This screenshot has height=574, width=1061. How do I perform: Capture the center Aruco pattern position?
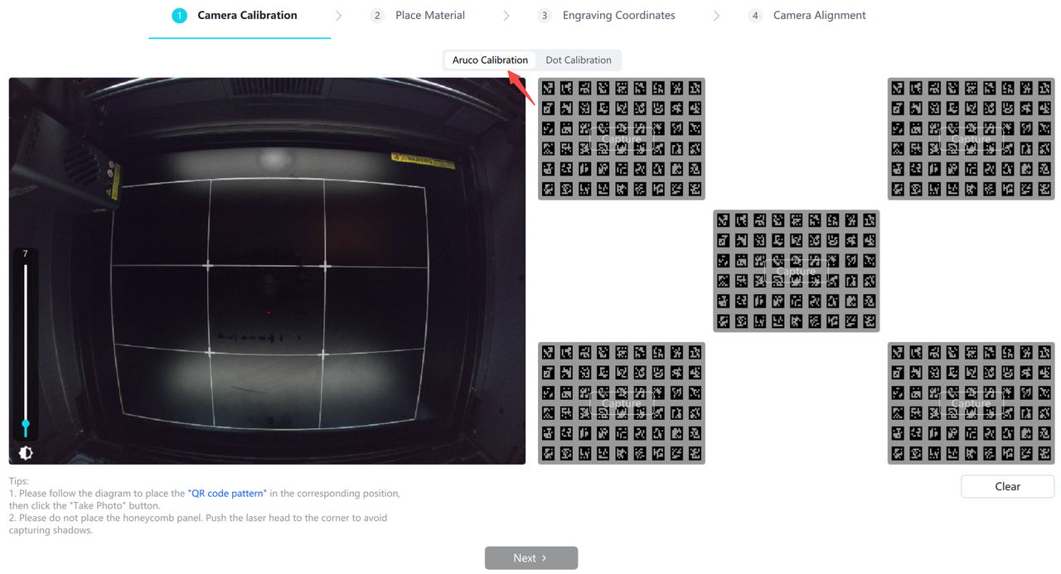pos(796,271)
